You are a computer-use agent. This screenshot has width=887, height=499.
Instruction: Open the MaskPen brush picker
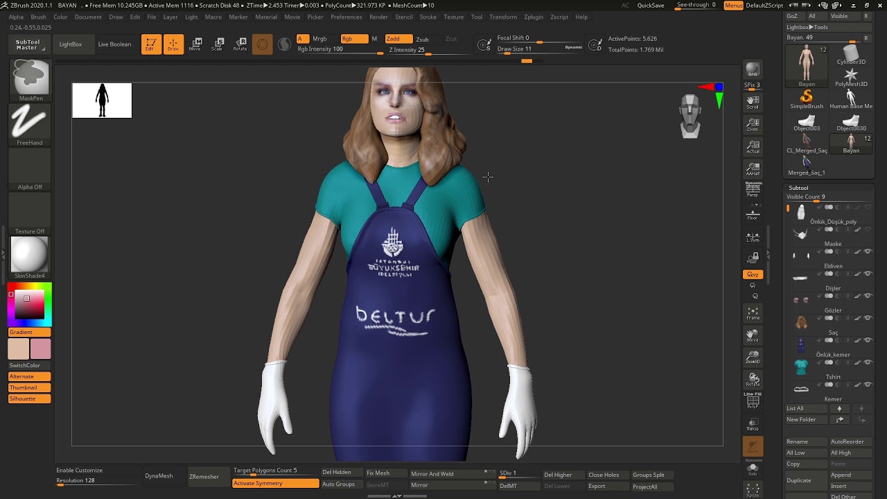coord(30,81)
